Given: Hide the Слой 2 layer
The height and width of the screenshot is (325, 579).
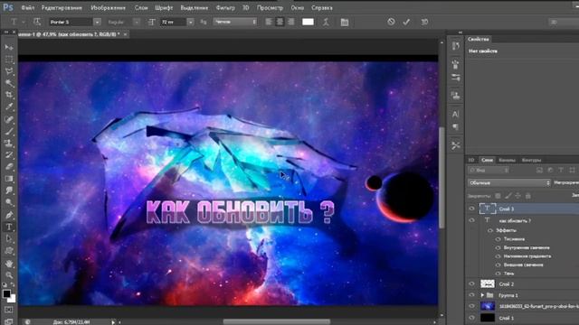Looking at the screenshot, I should (x=471, y=283).
